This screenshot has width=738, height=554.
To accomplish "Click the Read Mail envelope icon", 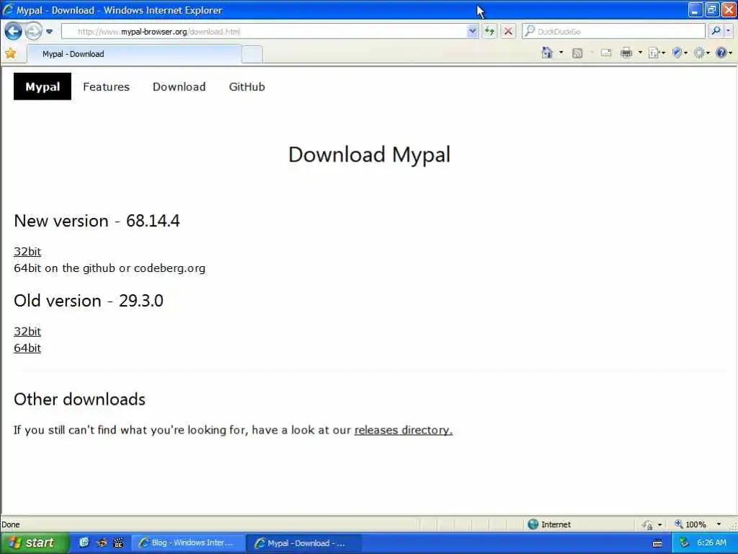I will pyautogui.click(x=605, y=53).
